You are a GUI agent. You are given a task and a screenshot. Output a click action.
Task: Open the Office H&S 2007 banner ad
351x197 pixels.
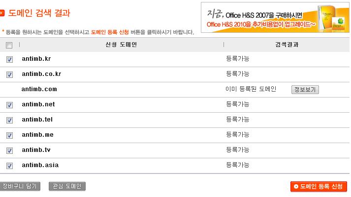275,17
